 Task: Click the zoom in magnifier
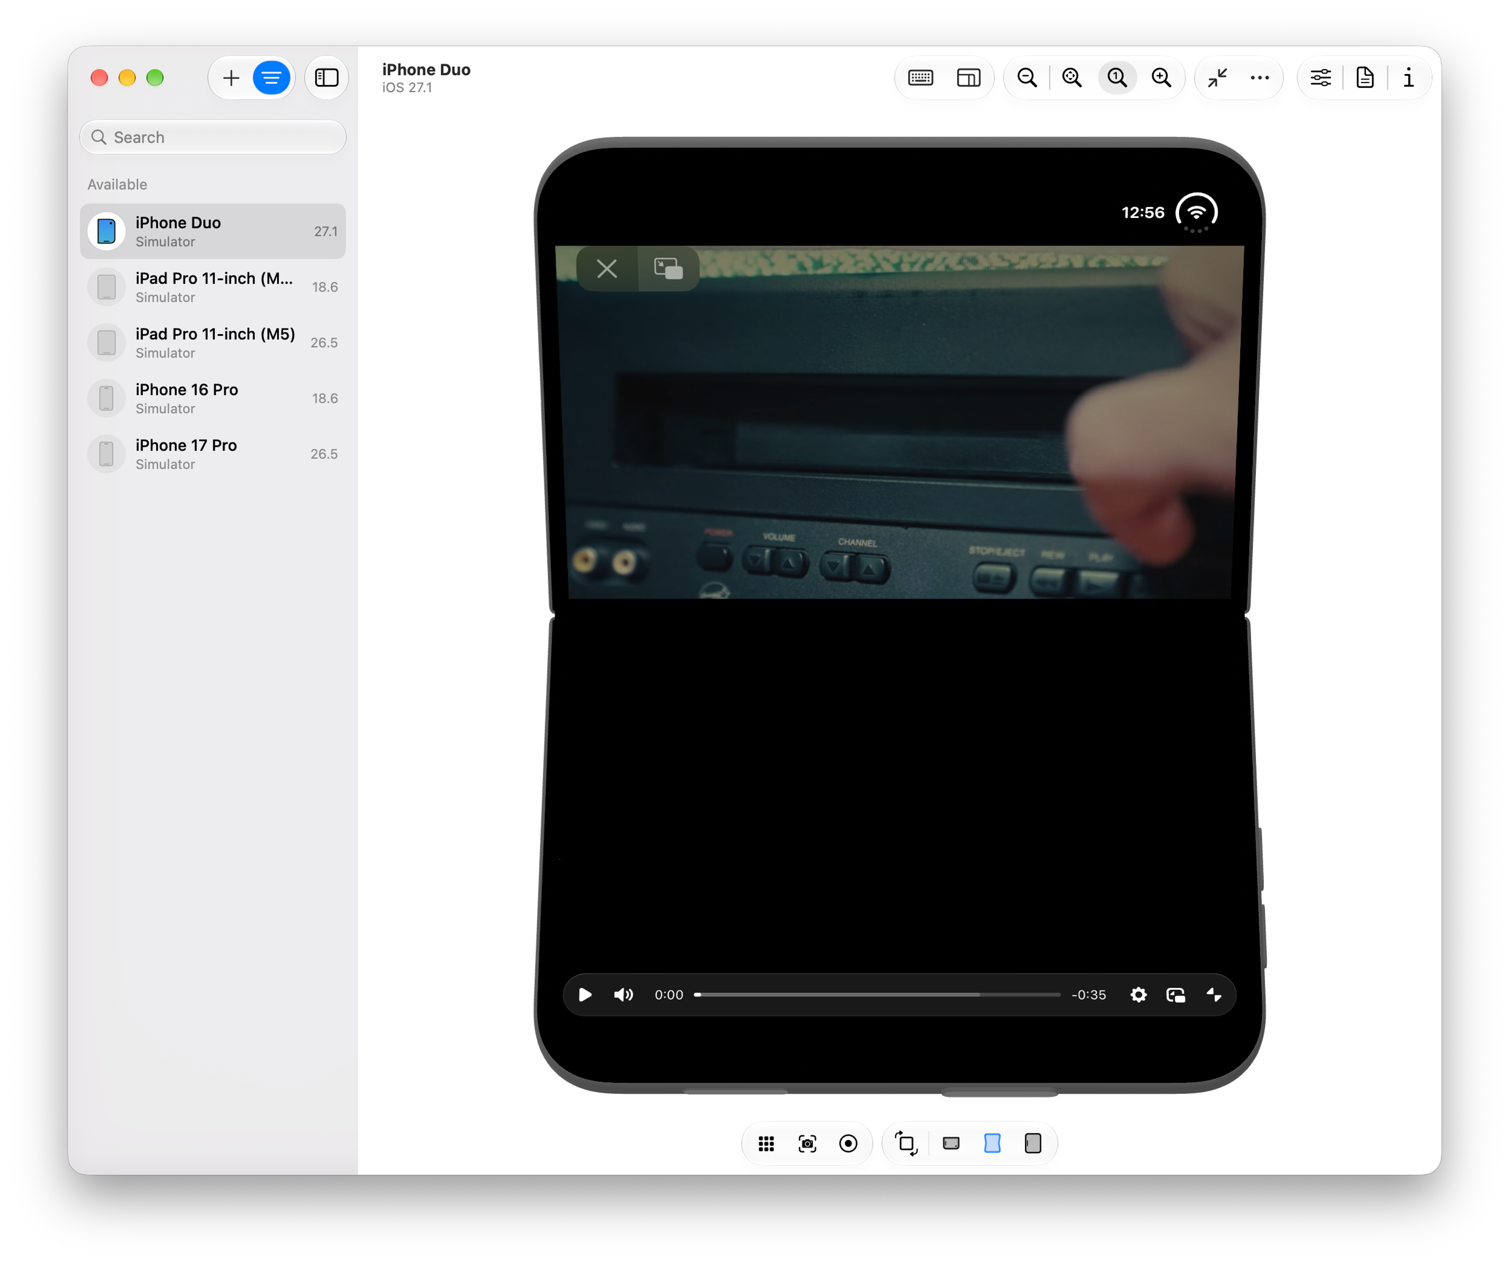click(1162, 78)
